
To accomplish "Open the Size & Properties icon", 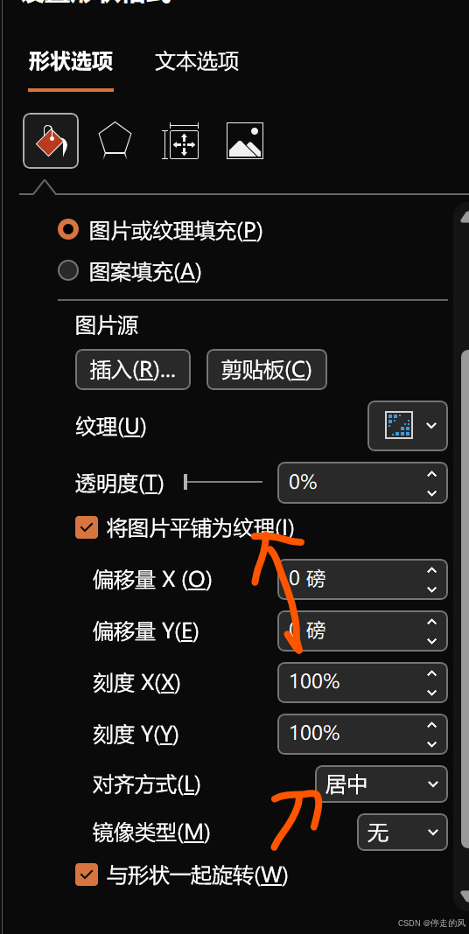I will 180,141.
